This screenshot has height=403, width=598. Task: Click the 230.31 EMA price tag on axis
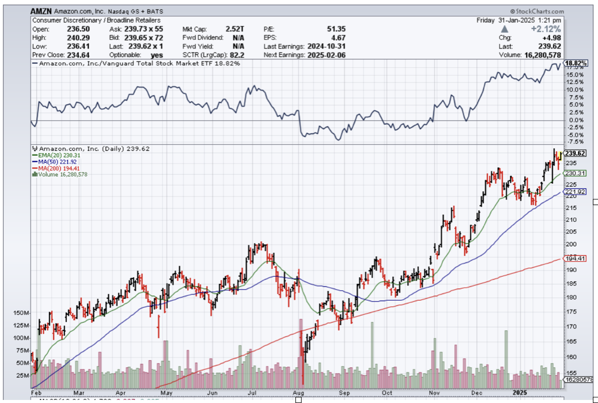click(x=575, y=174)
